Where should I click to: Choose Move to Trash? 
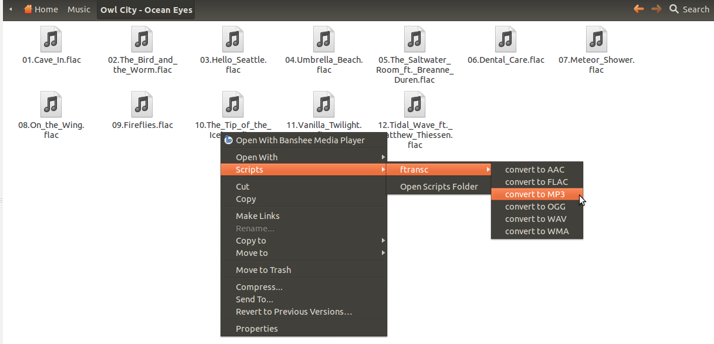(x=304, y=270)
